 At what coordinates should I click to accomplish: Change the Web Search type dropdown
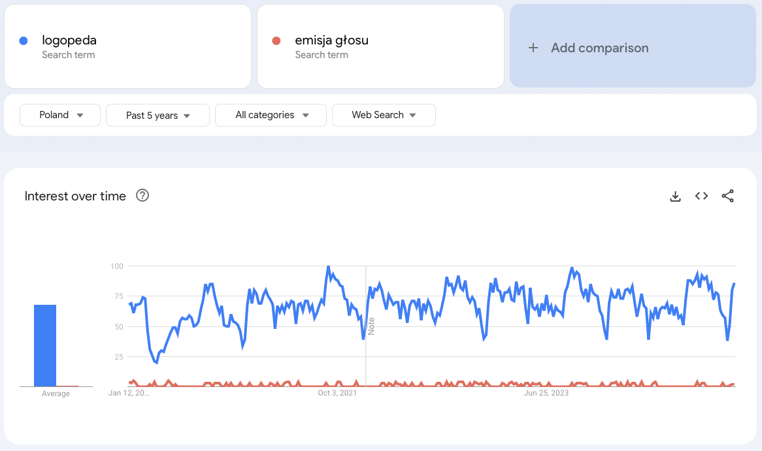(384, 115)
